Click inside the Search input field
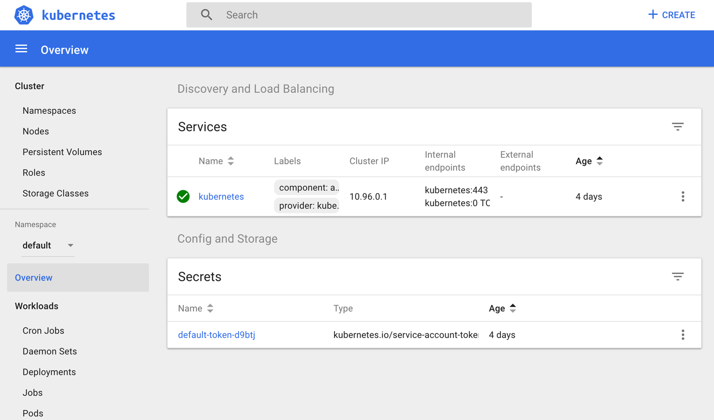Screen dimensions: 714x420 point(347,15)
